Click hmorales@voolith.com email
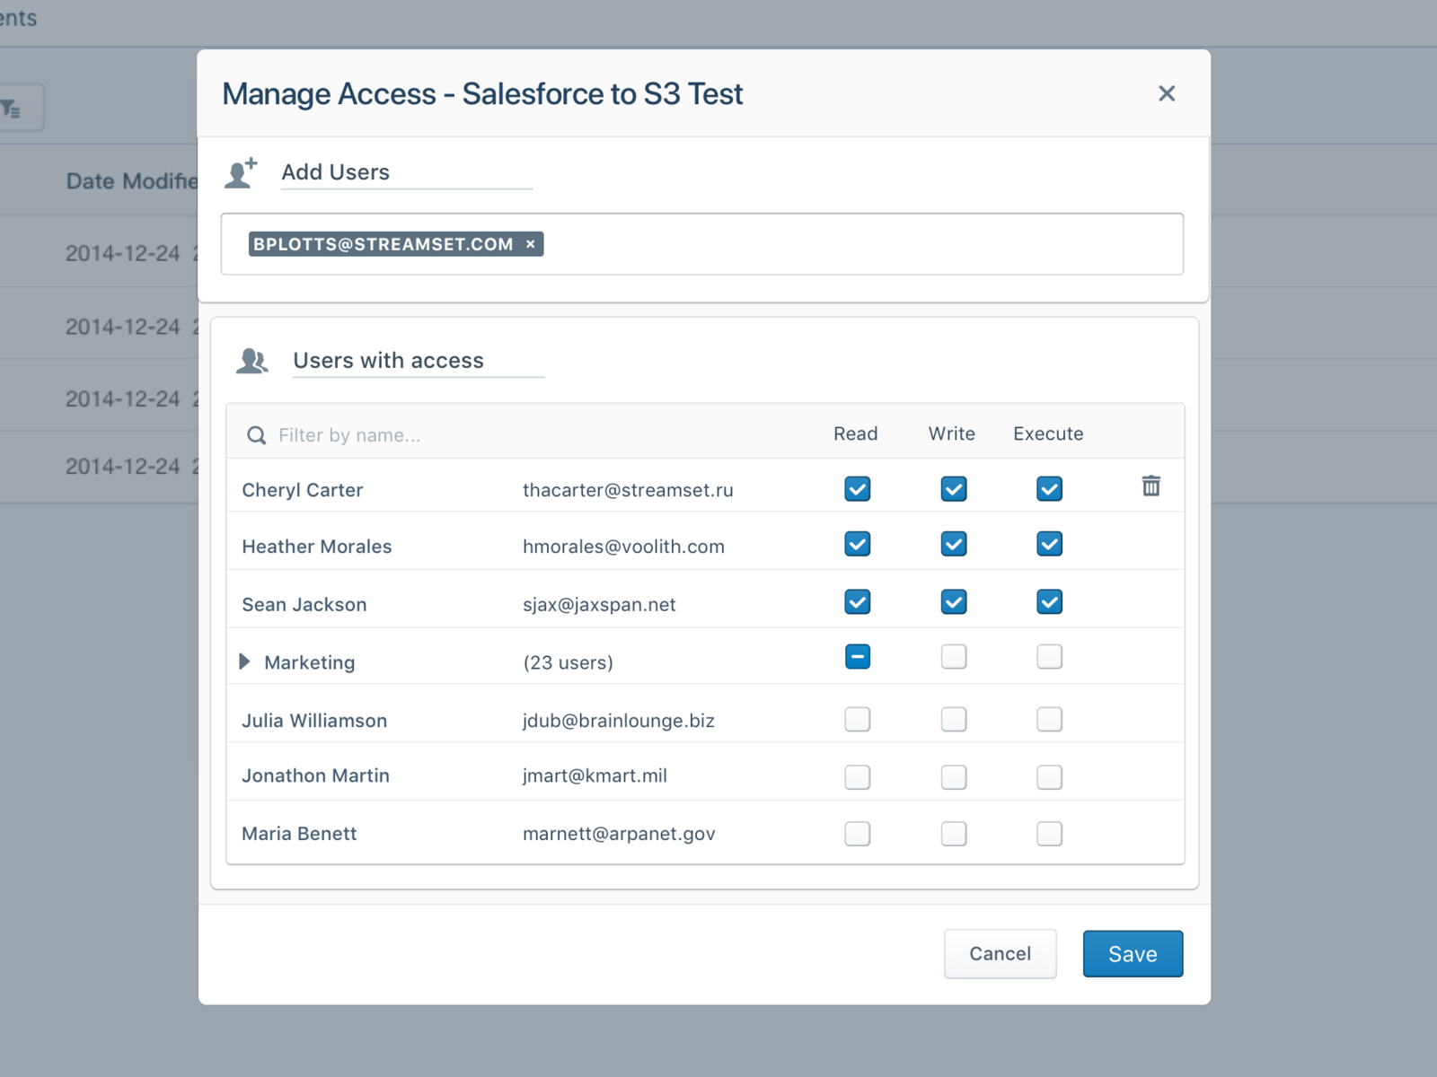This screenshot has height=1077, width=1437. coord(623,547)
